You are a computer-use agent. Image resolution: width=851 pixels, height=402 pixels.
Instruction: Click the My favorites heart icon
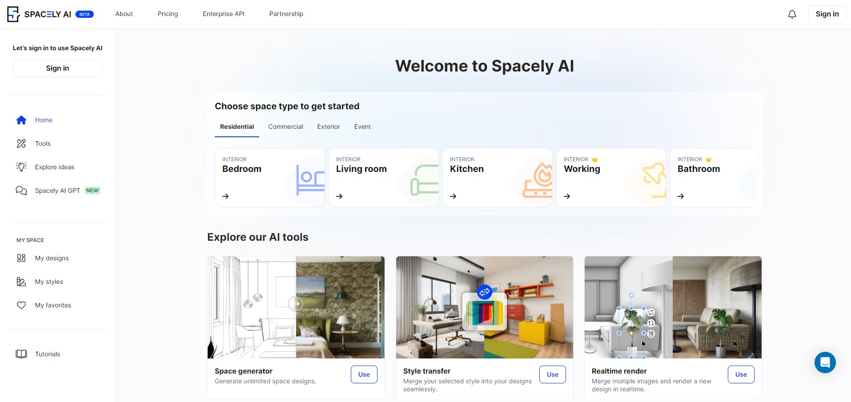21,305
